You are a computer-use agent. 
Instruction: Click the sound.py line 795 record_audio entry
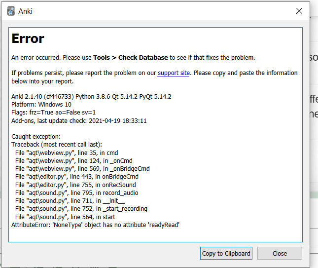pyautogui.click(x=76, y=192)
